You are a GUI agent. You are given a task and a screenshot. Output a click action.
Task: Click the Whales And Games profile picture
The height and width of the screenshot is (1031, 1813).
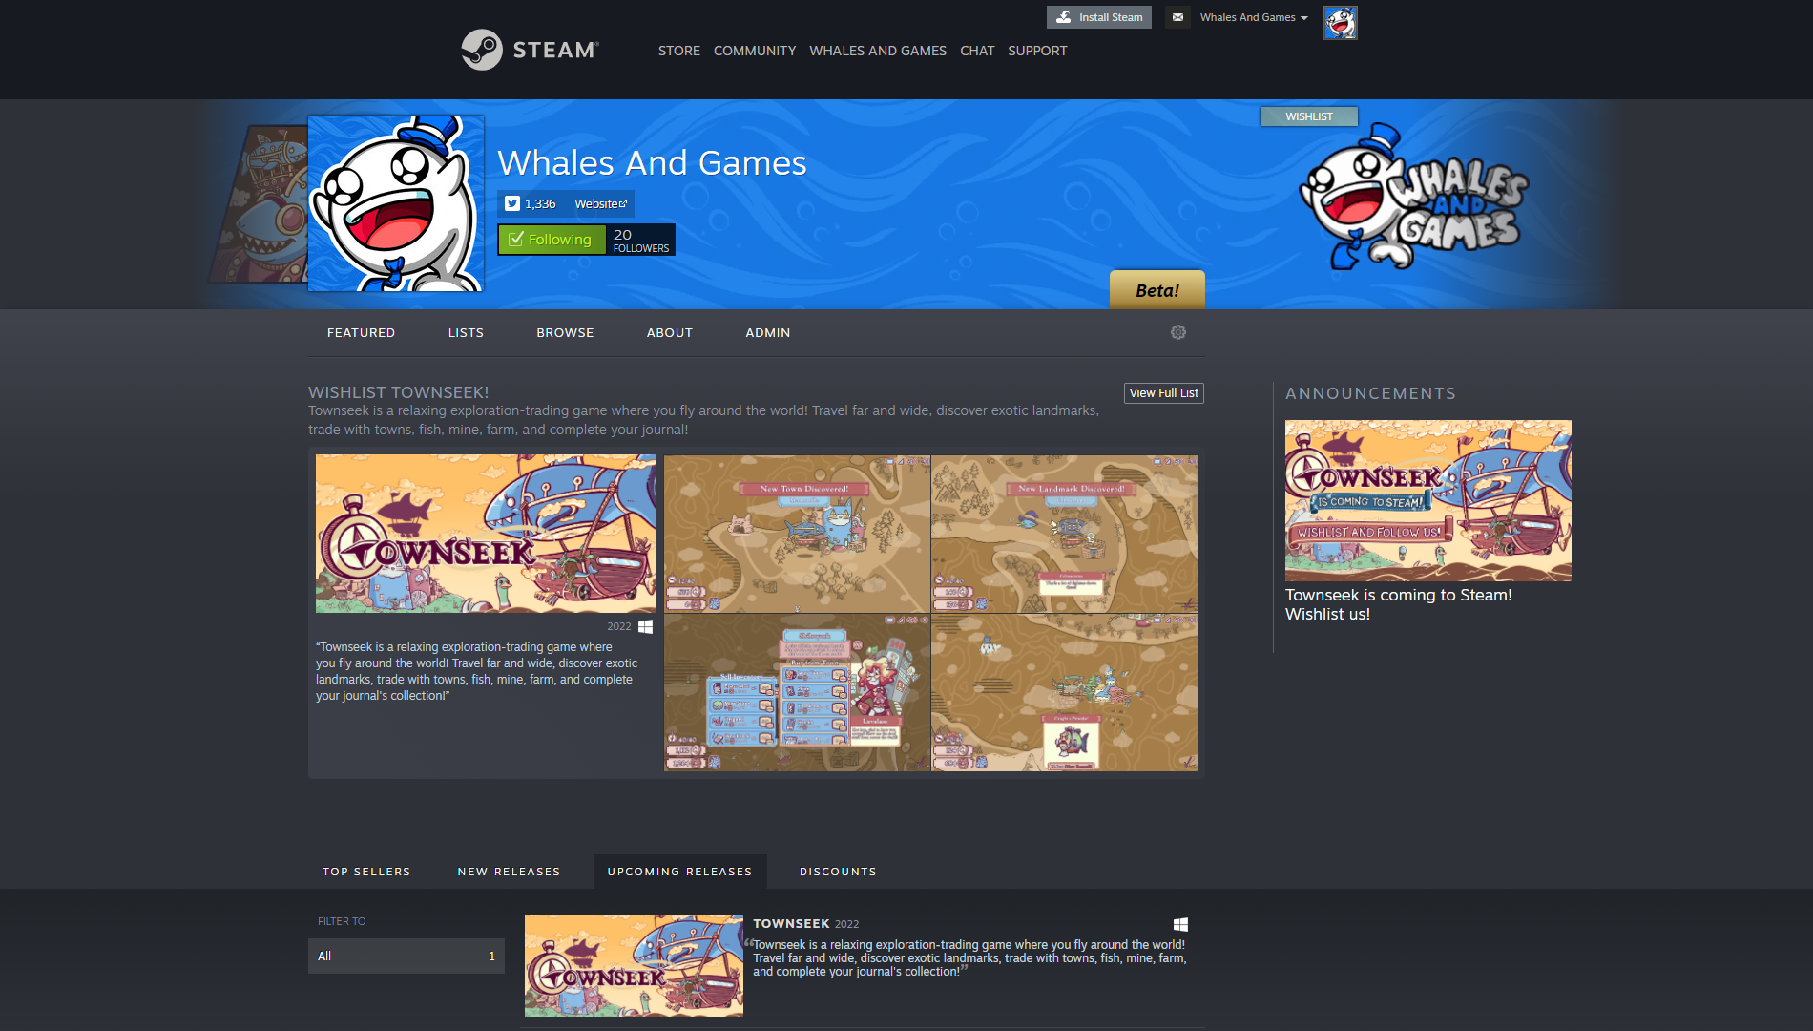tap(396, 203)
